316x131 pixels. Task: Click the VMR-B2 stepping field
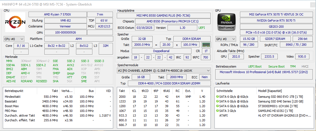(65, 20)
